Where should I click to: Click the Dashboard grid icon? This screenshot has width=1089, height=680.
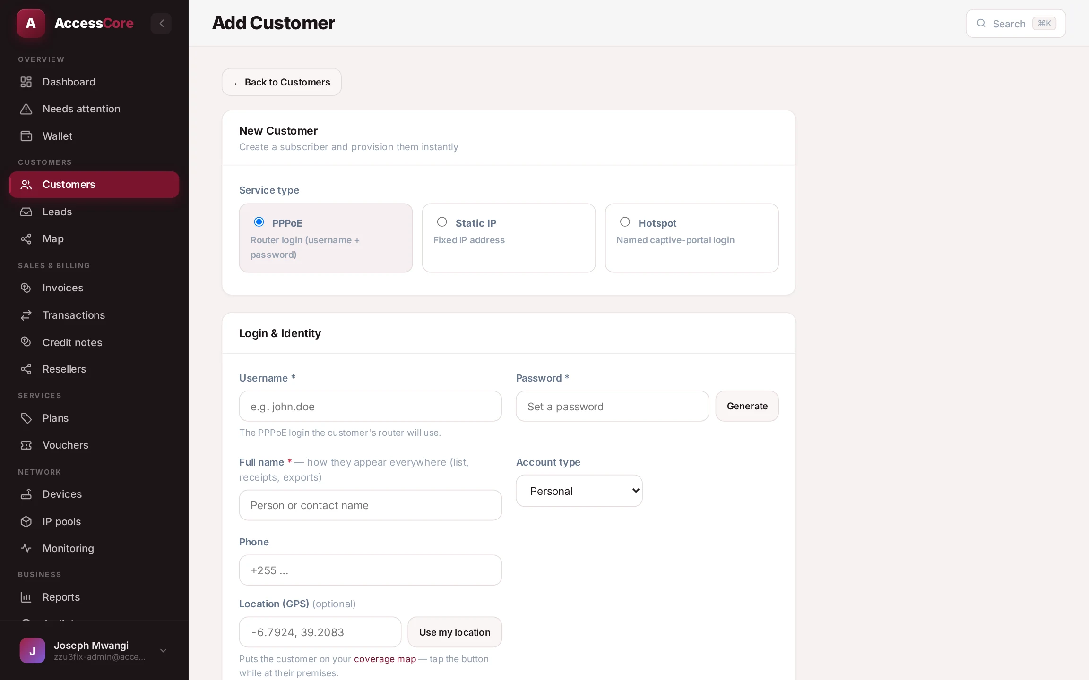26,82
